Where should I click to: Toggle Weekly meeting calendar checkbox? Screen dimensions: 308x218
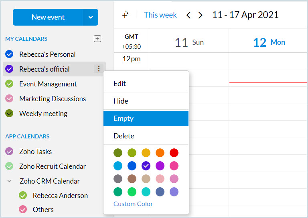coord(10,113)
